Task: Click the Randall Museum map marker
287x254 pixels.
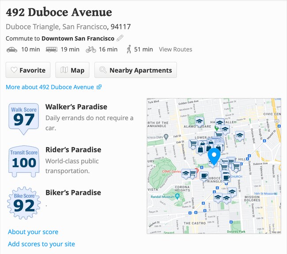Action: tap(177, 197)
